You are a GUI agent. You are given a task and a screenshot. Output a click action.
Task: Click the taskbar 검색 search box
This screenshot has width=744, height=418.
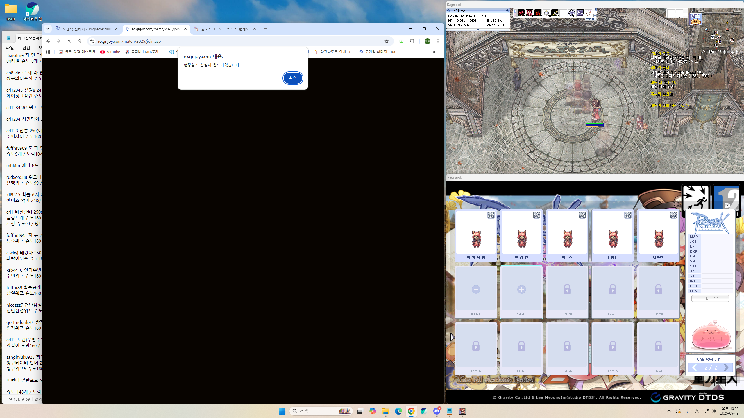[x=321, y=411]
